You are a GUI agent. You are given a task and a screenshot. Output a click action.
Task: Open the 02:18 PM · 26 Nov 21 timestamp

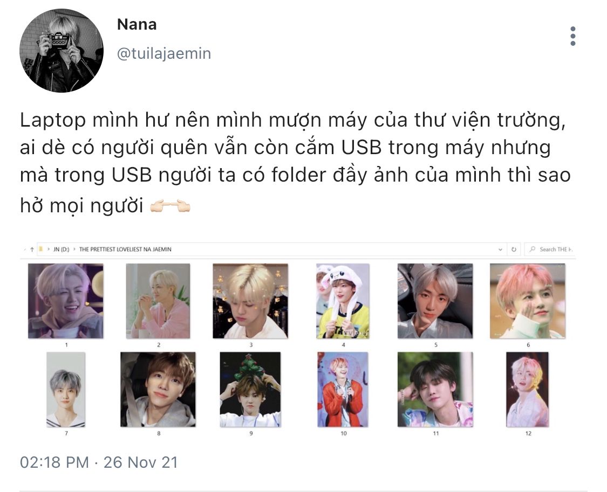(x=99, y=462)
